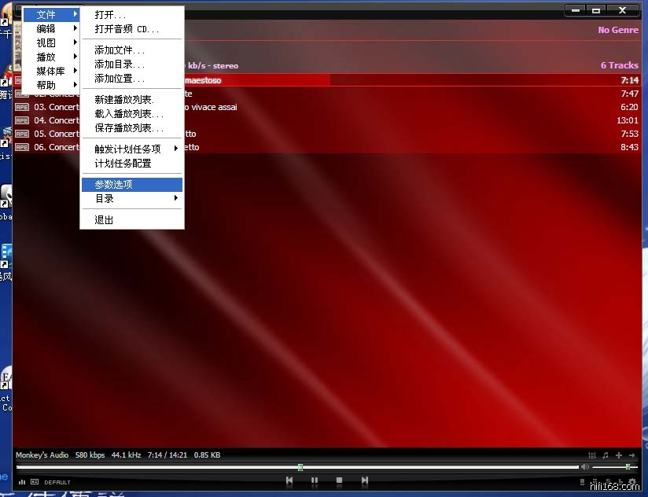Image resolution: width=648 pixels, height=497 pixels.
Task: Mute audio via the speaker icon
Action: pos(584,467)
